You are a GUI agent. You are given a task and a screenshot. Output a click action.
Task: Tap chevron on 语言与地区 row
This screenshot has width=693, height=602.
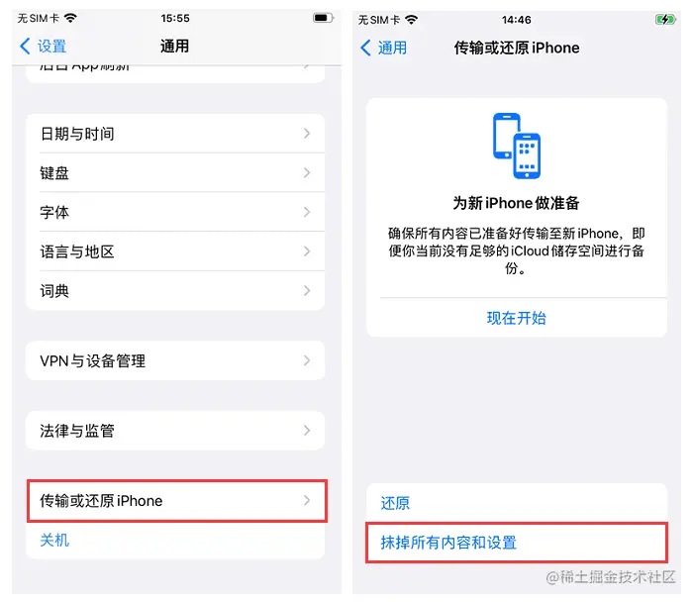(x=307, y=251)
